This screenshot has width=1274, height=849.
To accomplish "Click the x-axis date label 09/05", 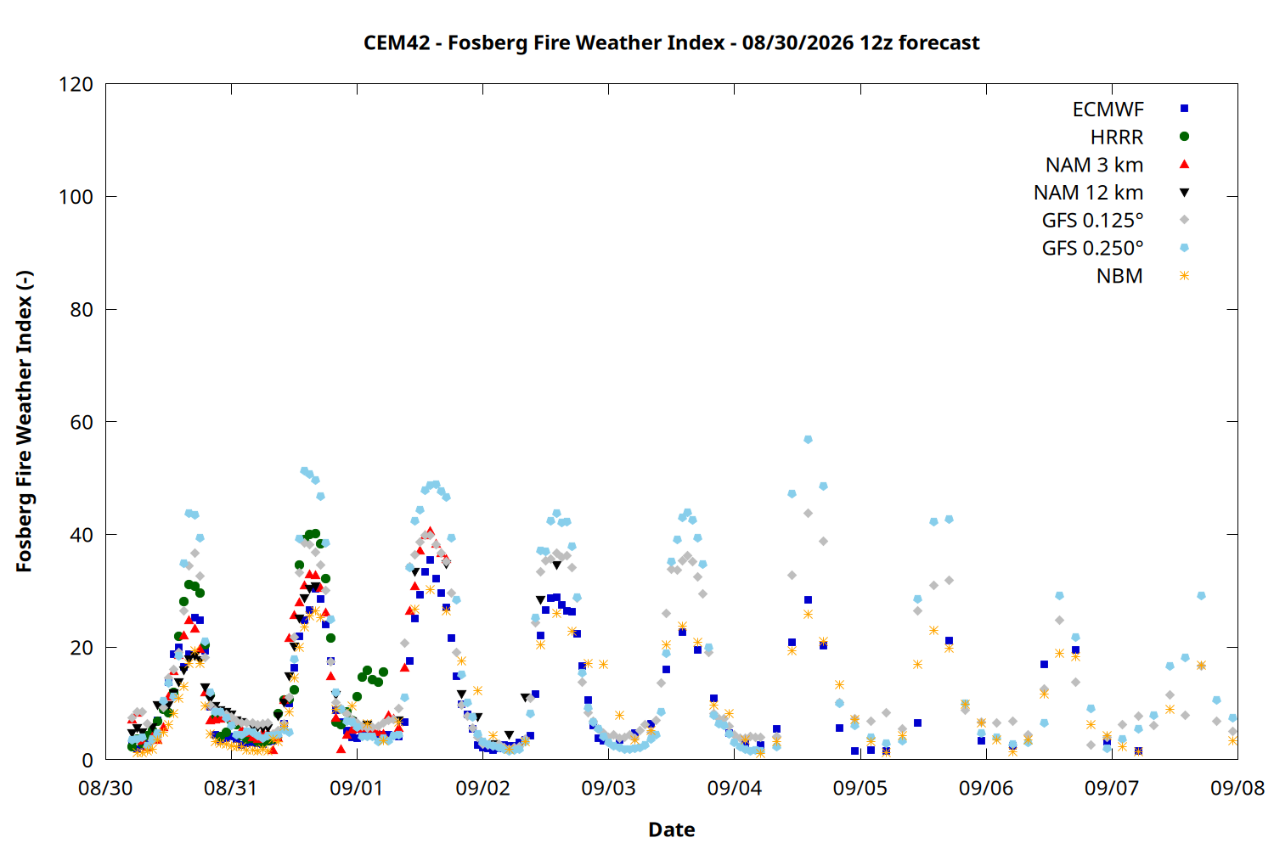I will pyautogui.click(x=860, y=788).
